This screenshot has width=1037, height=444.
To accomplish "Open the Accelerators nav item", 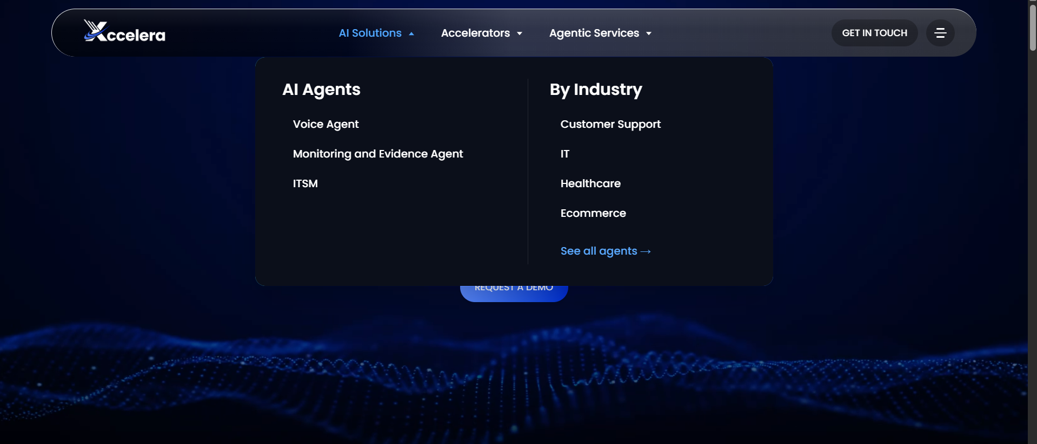I will click(x=475, y=33).
